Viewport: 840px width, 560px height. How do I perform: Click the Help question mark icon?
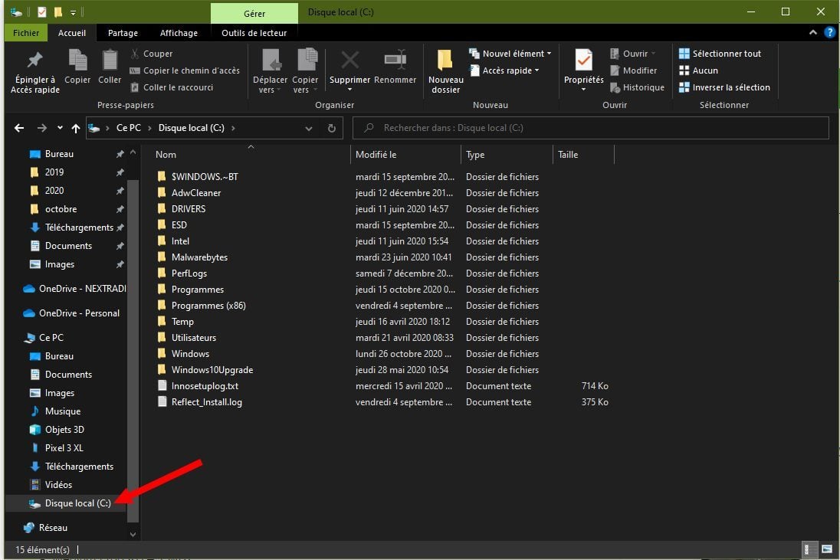[829, 33]
